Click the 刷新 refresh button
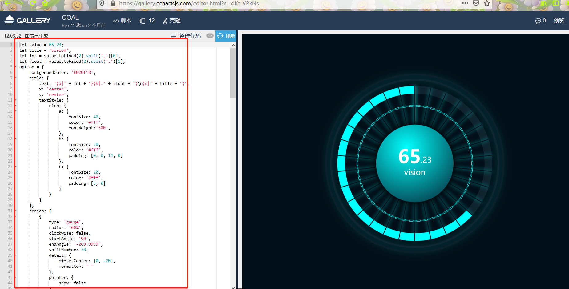Viewport: 569px width, 289px height. pyautogui.click(x=226, y=36)
